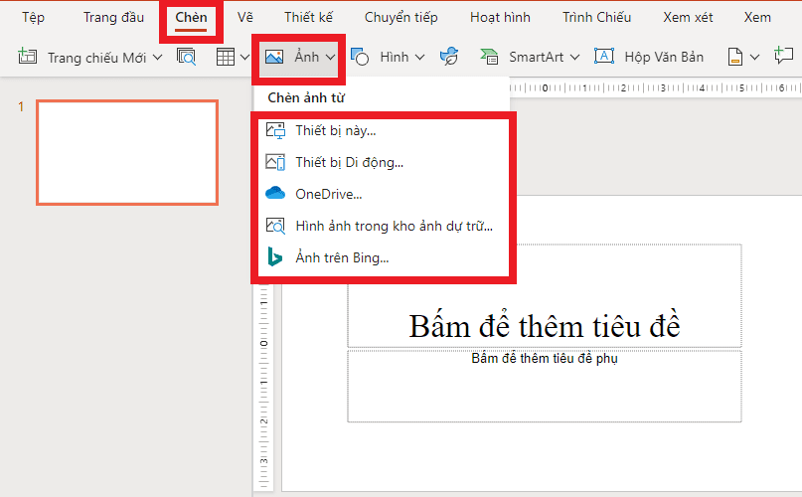The width and height of the screenshot is (802, 497).
Task: Click the OneDrive cloud icon
Action: click(x=275, y=194)
